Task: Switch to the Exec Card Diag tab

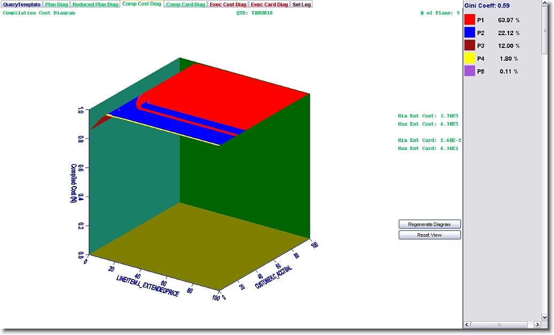Action: point(270,4)
